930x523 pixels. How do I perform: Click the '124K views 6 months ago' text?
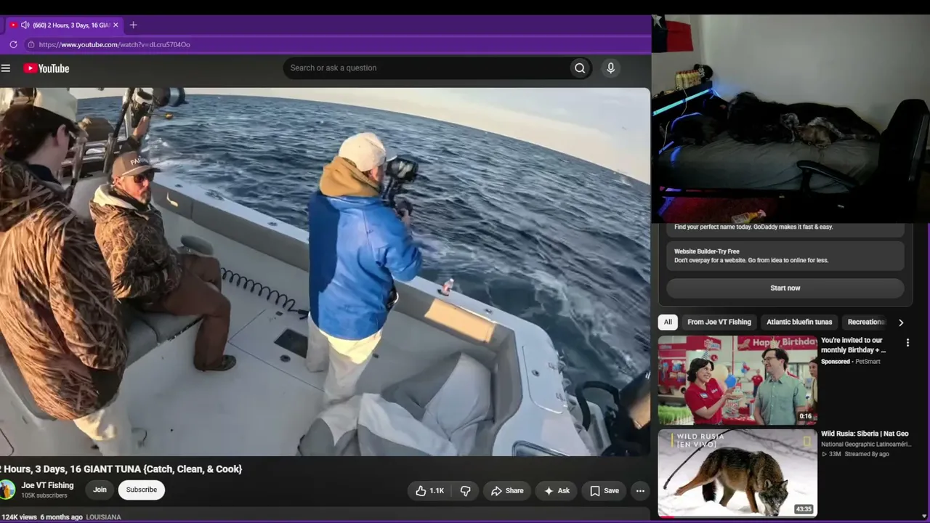point(42,517)
